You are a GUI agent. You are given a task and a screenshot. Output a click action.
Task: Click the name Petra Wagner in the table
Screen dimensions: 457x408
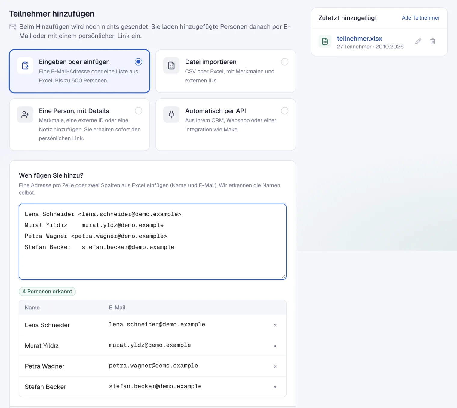click(44, 366)
